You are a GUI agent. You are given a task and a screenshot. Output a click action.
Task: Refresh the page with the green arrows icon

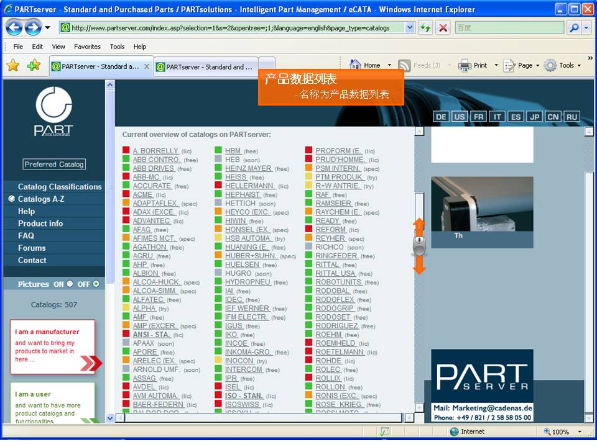pyautogui.click(x=425, y=28)
